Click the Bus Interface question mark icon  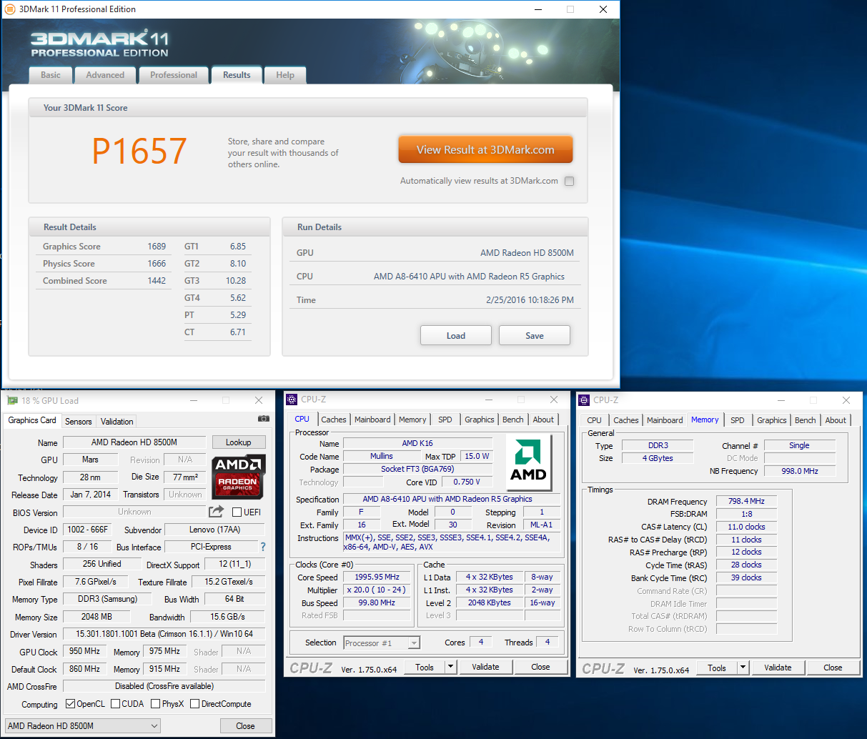click(x=263, y=547)
